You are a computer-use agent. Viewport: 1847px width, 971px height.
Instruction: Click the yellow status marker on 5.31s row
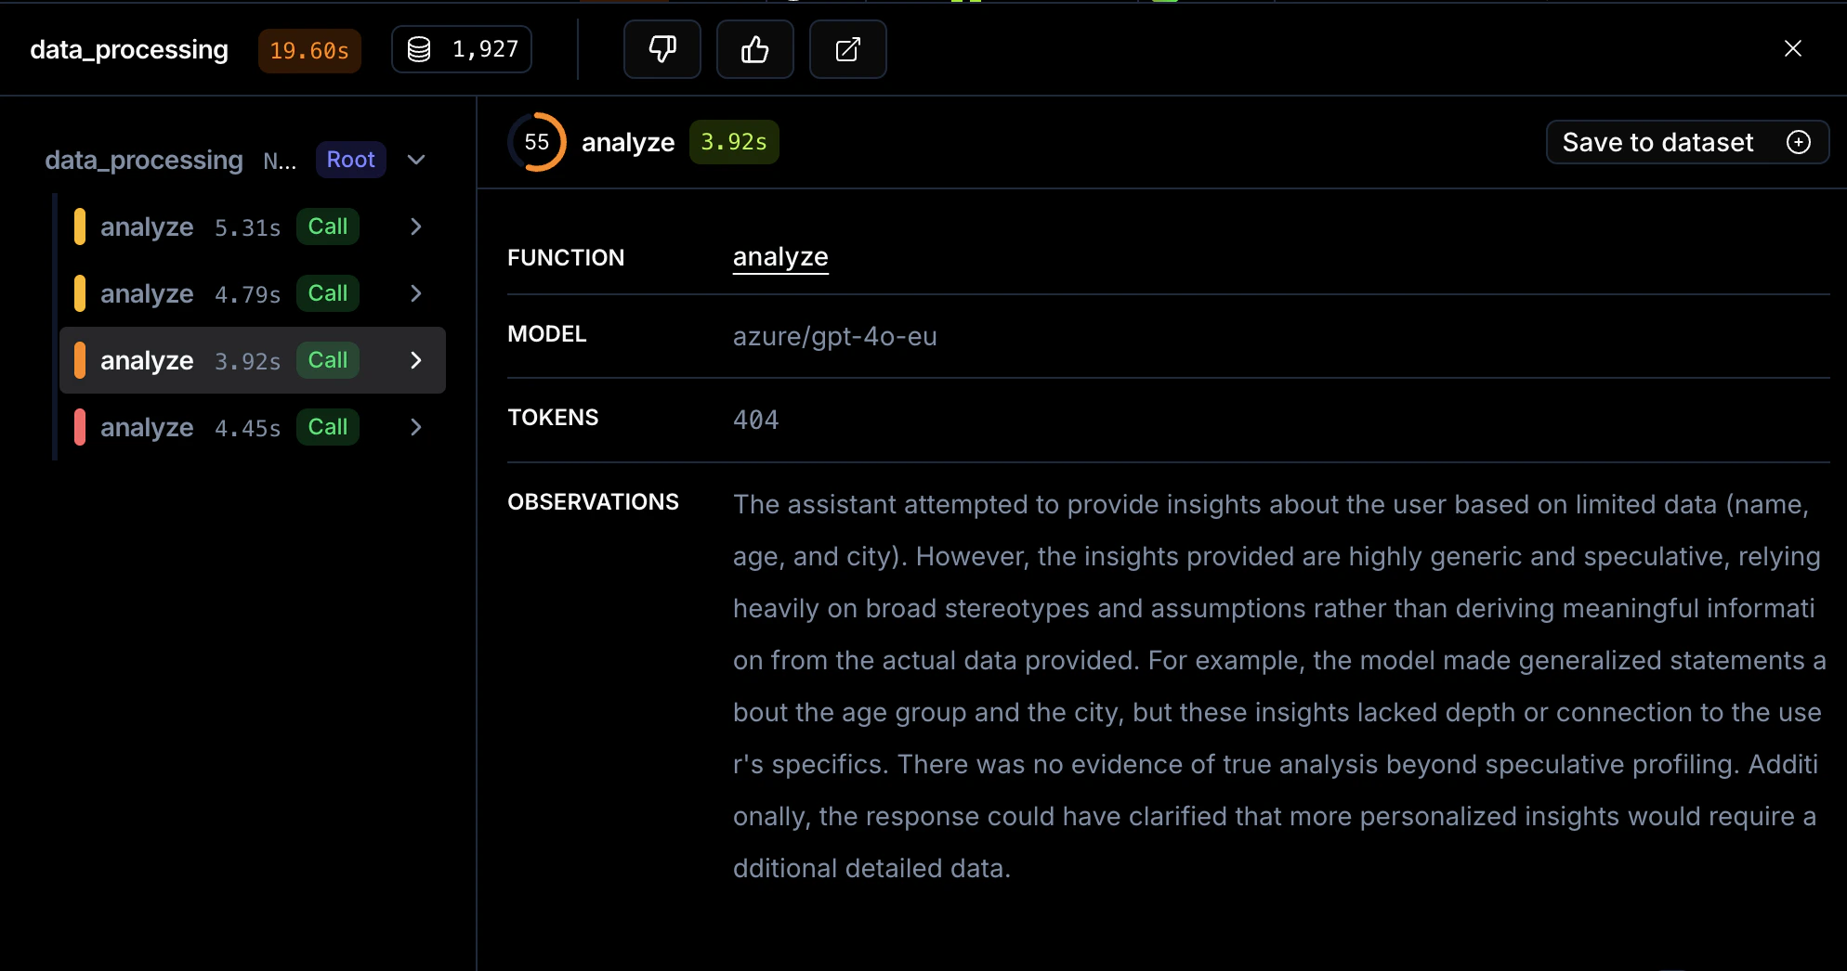[x=80, y=227]
